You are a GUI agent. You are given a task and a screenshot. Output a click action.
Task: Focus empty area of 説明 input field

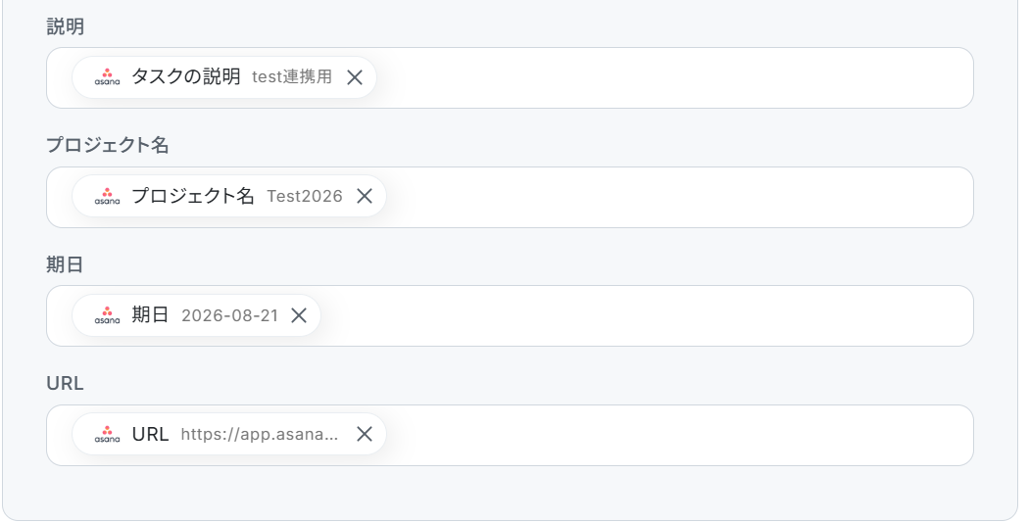point(674,78)
